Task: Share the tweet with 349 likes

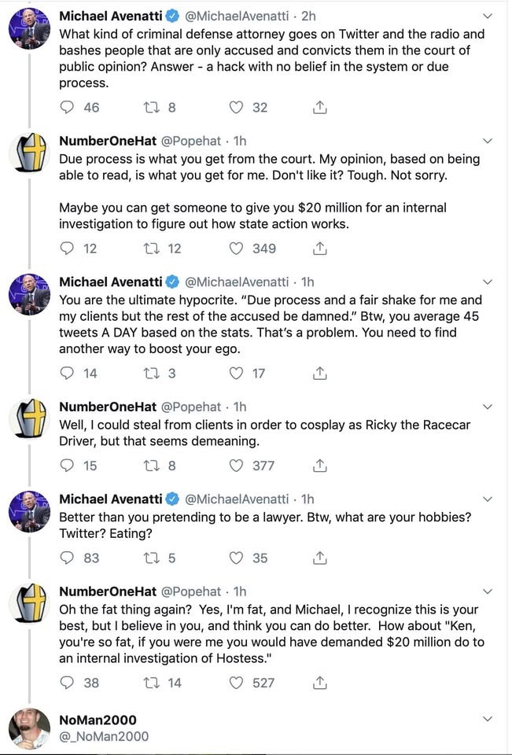Action: pyautogui.click(x=320, y=249)
